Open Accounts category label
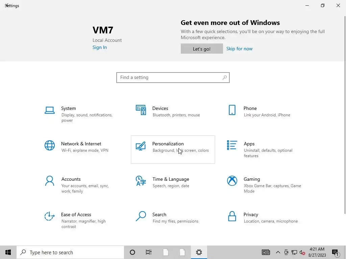This screenshot has height=259, width=346. [71, 179]
